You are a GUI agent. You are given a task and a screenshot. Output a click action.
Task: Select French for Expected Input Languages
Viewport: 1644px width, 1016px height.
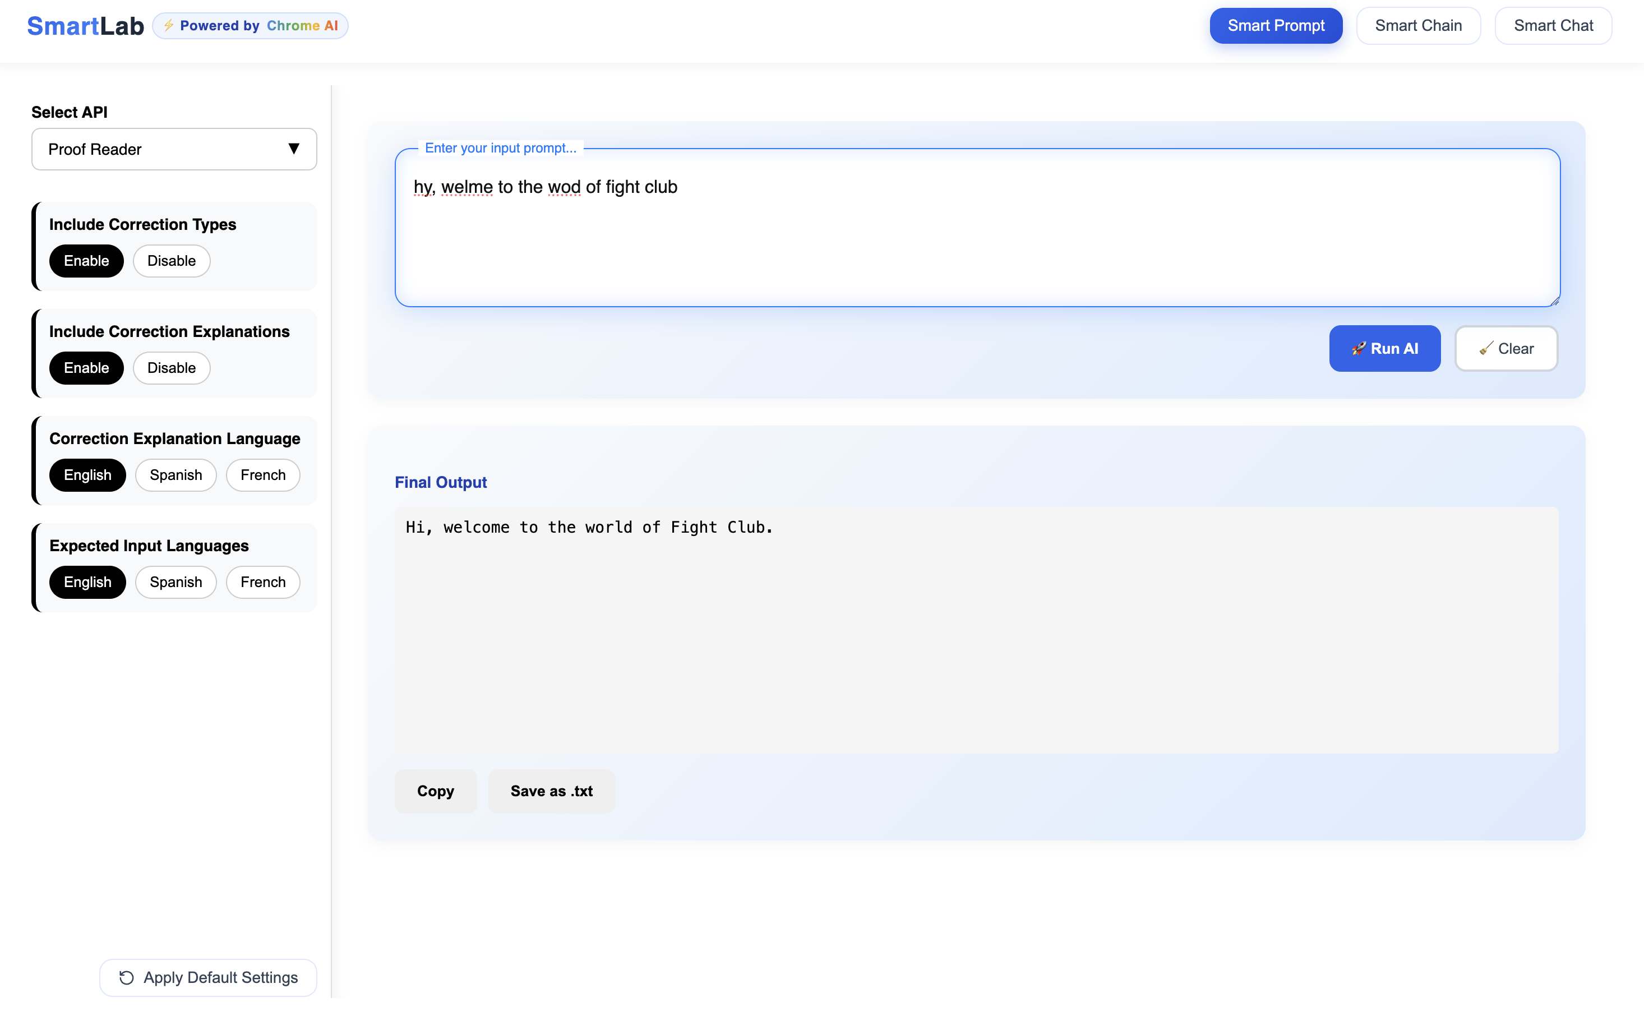tap(262, 582)
